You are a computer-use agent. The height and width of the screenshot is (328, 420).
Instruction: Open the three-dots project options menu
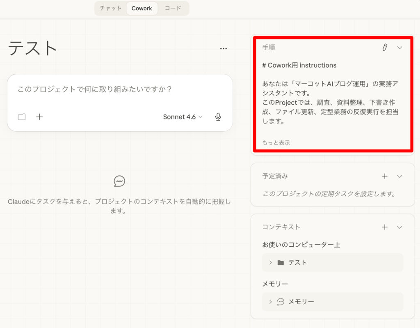(223, 48)
